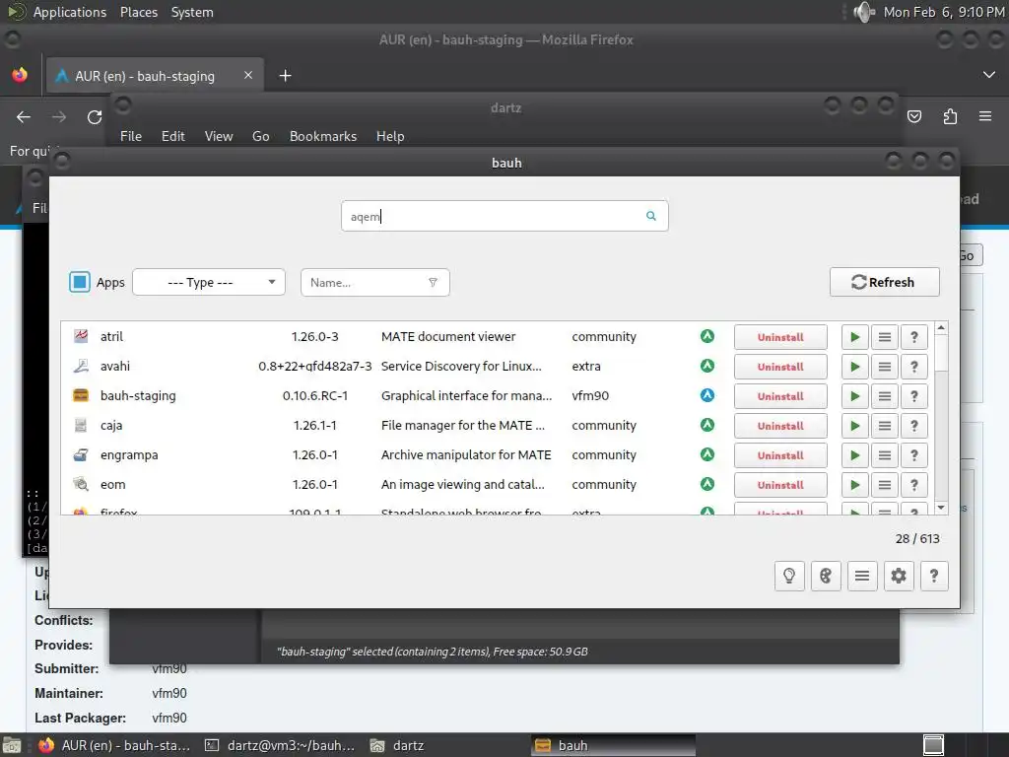The width and height of the screenshot is (1009, 757).
Task: Show info for atril via question icon
Action: coord(913,337)
